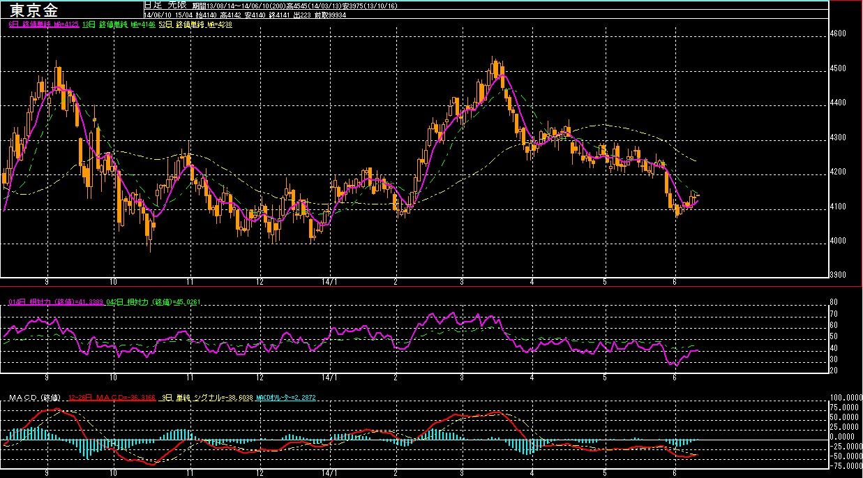
Task: Select the 52日 終値単純 MA=4238 legend
Action: 195,24
